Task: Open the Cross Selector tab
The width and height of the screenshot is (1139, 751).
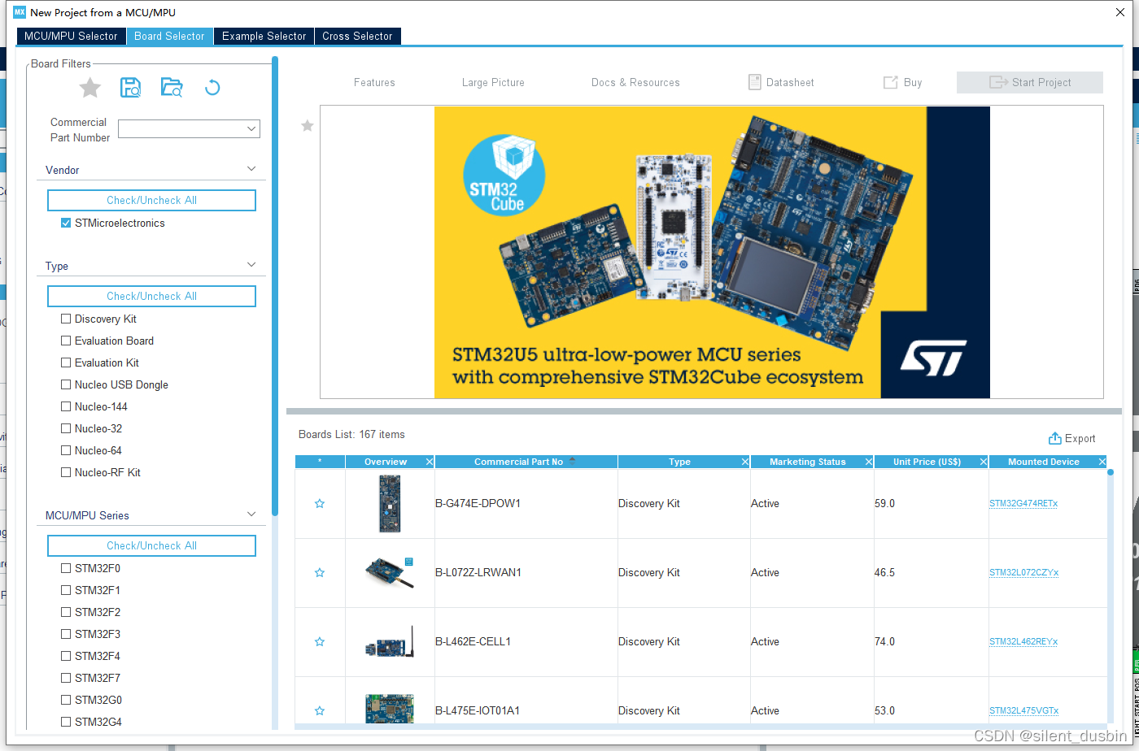Action: (357, 36)
